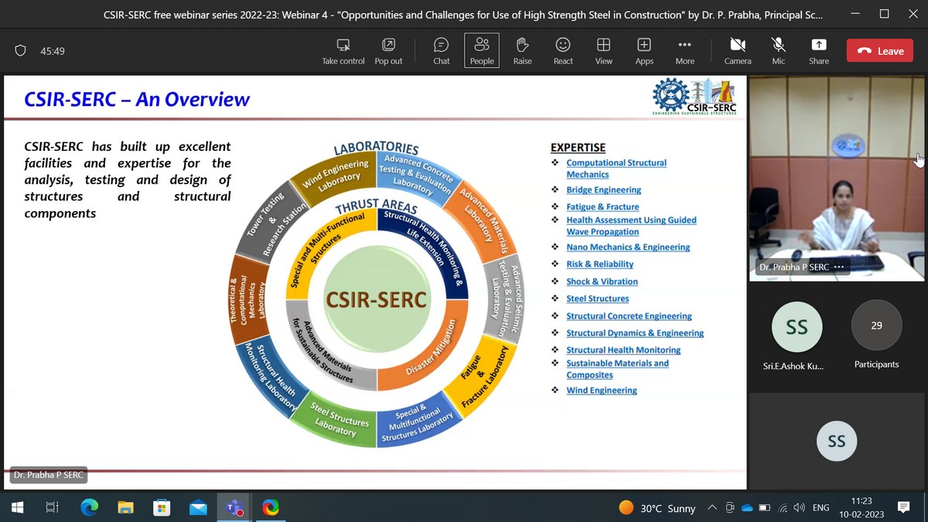Open the colorful swirl taskbar app
Image resolution: width=928 pixels, height=522 pixels.
(x=270, y=507)
